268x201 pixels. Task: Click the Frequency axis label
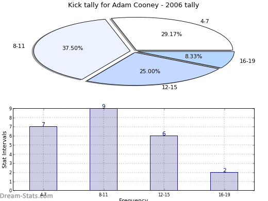(133, 199)
